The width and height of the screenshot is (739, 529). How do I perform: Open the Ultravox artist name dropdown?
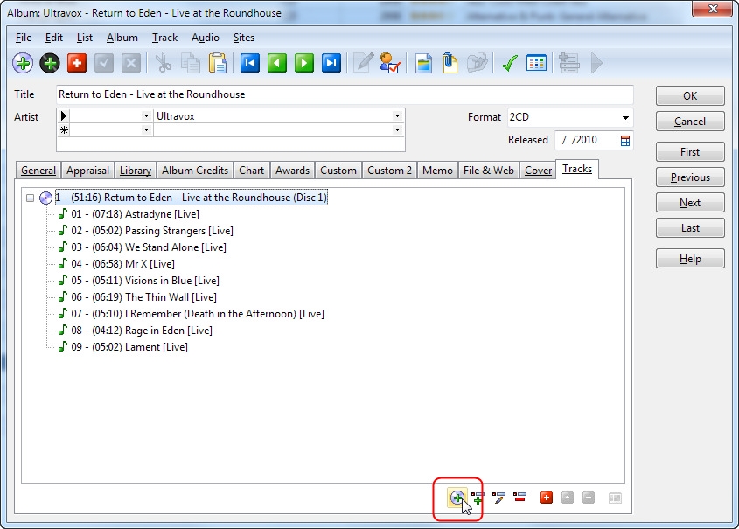coord(397,116)
